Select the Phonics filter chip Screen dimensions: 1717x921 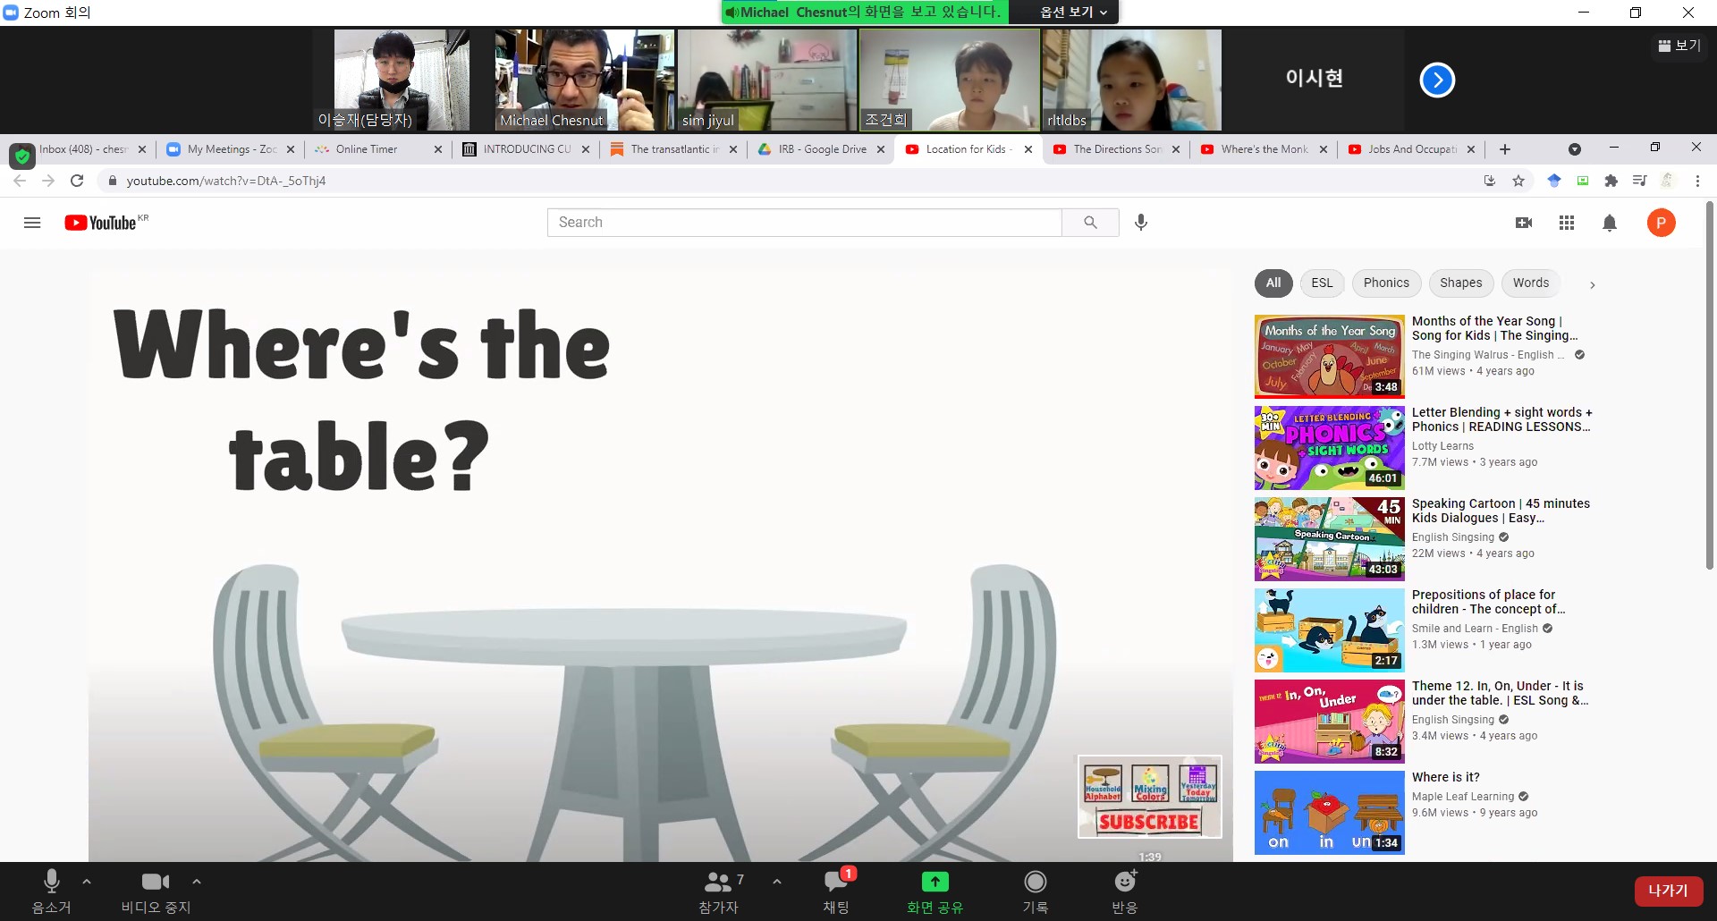1385,283
